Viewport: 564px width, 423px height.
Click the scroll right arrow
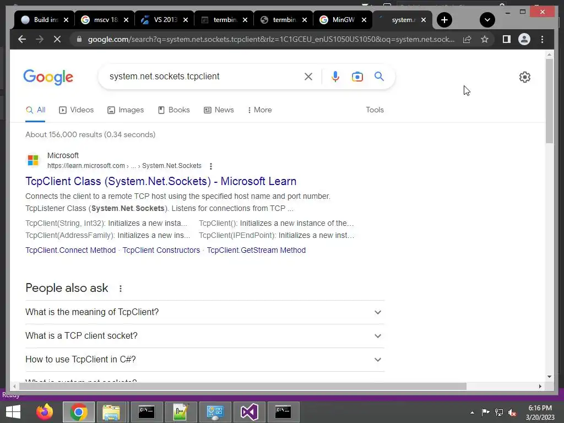point(540,386)
